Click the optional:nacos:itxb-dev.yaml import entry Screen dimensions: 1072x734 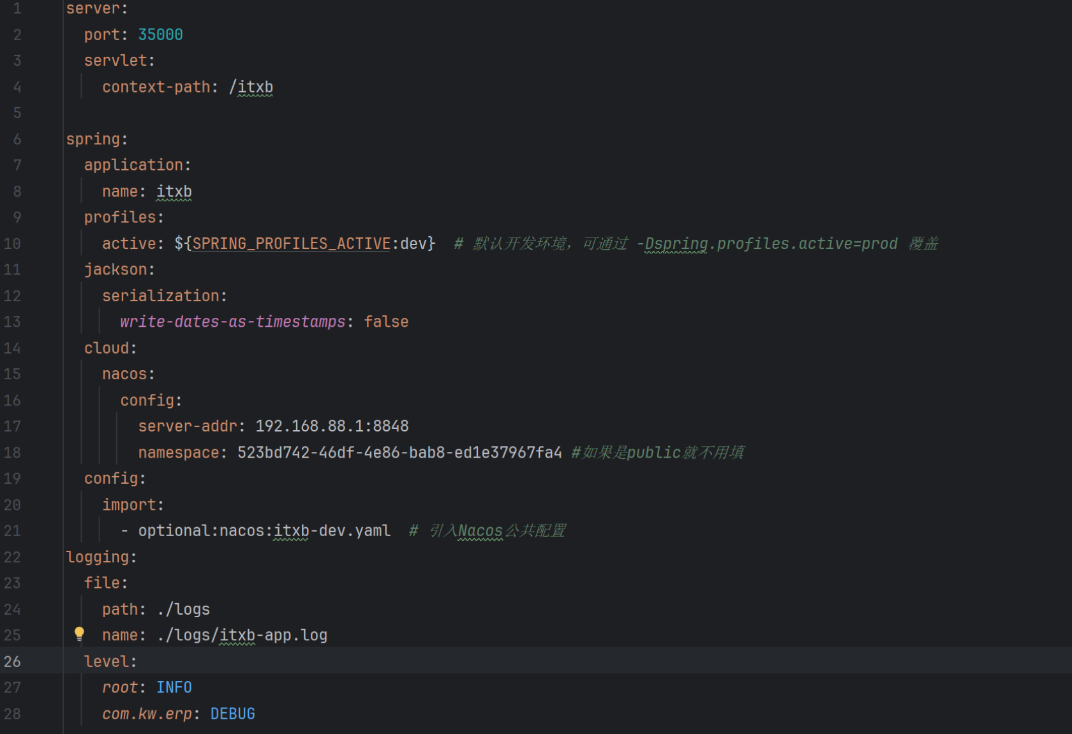[264, 530]
